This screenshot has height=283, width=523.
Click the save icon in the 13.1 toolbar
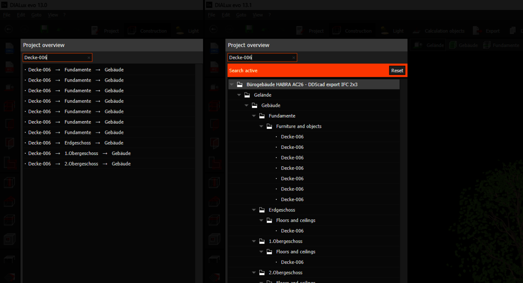(x=249, y=30)
